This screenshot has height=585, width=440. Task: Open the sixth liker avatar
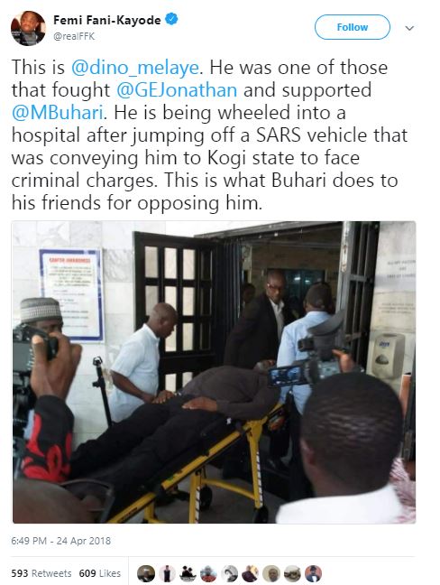(x=251, y=573)
